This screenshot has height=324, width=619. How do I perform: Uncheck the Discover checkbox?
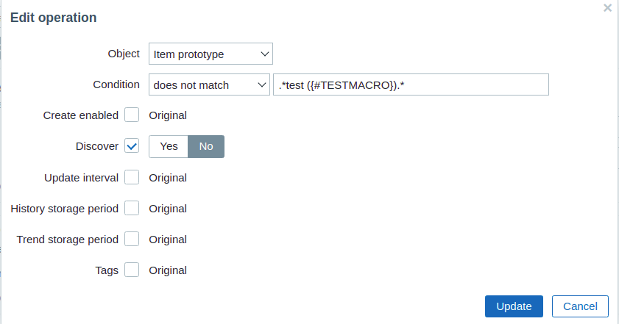pyautogui.click(x=132, y=146)
